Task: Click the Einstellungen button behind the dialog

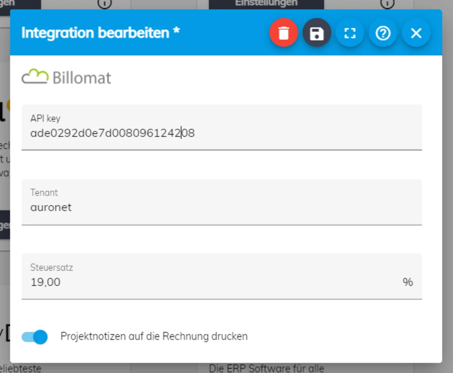Action: 266,4
